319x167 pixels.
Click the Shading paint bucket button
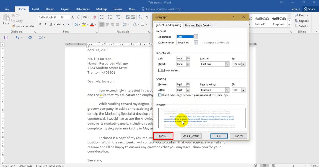click(x=135, y=24)
